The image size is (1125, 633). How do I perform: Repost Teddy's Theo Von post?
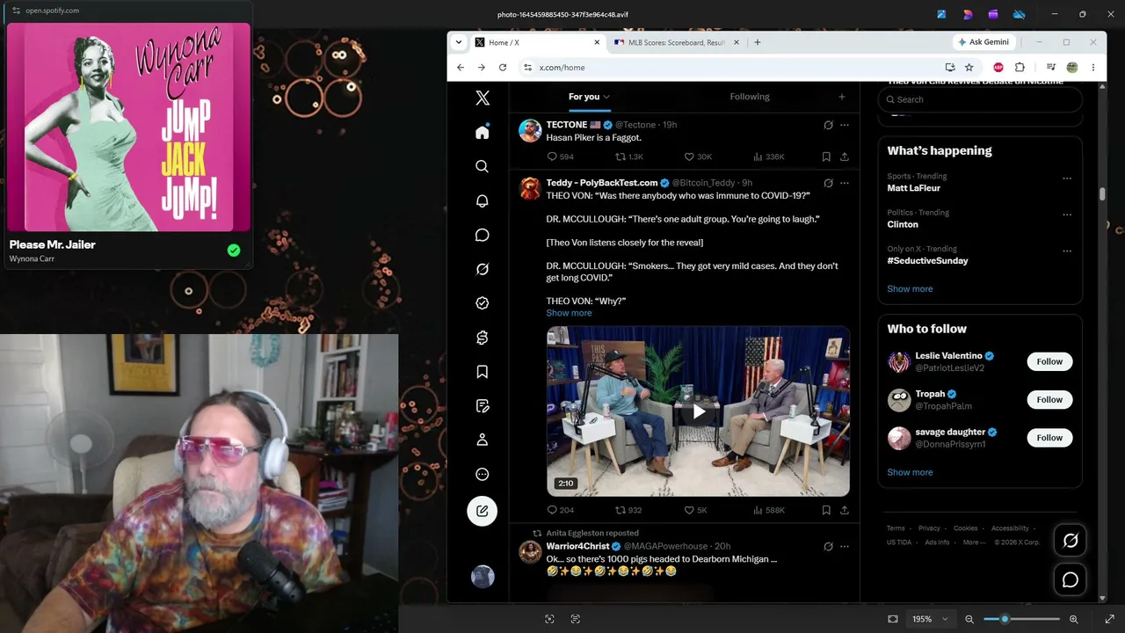tap(628, 510)
